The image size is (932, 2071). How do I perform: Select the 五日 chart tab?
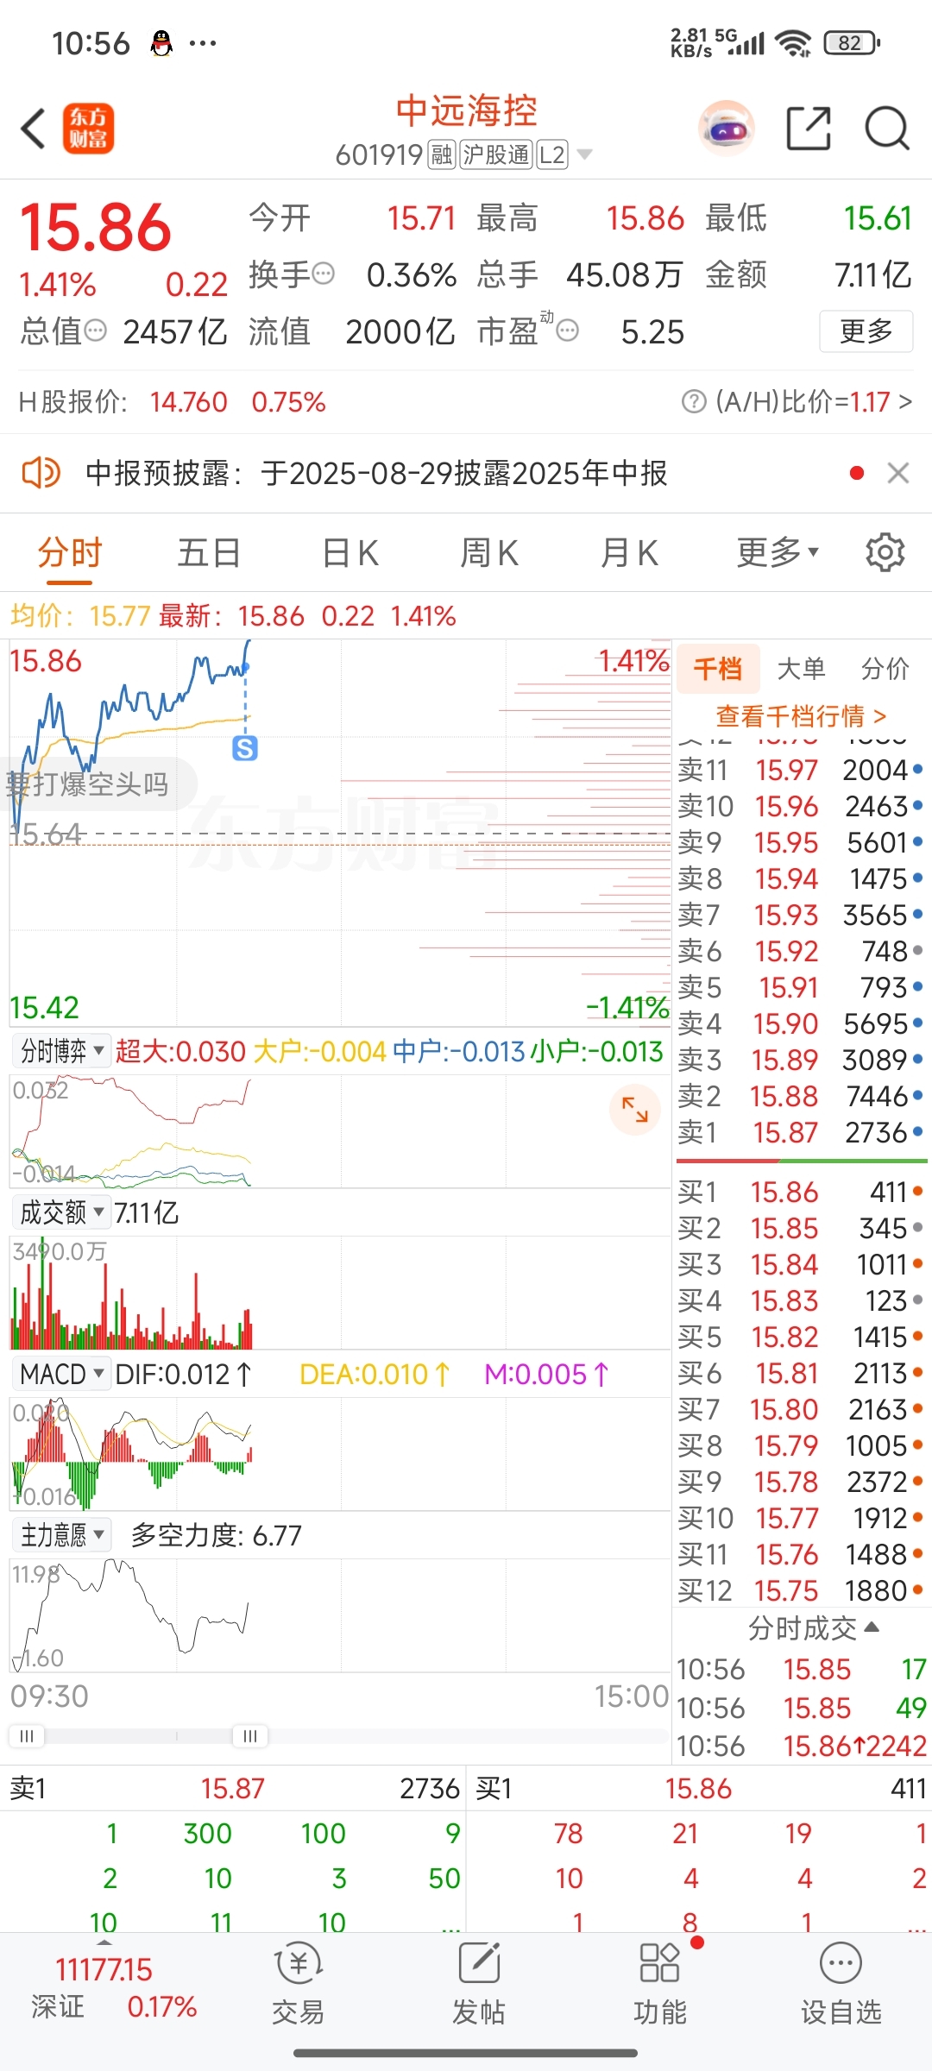[209, 552]
